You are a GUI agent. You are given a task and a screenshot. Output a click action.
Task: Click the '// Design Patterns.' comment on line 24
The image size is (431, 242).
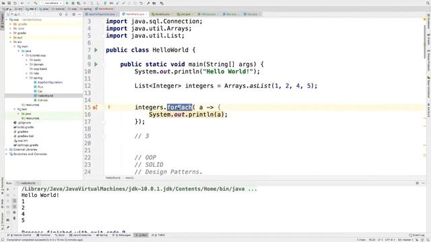[x=168, y=172]
